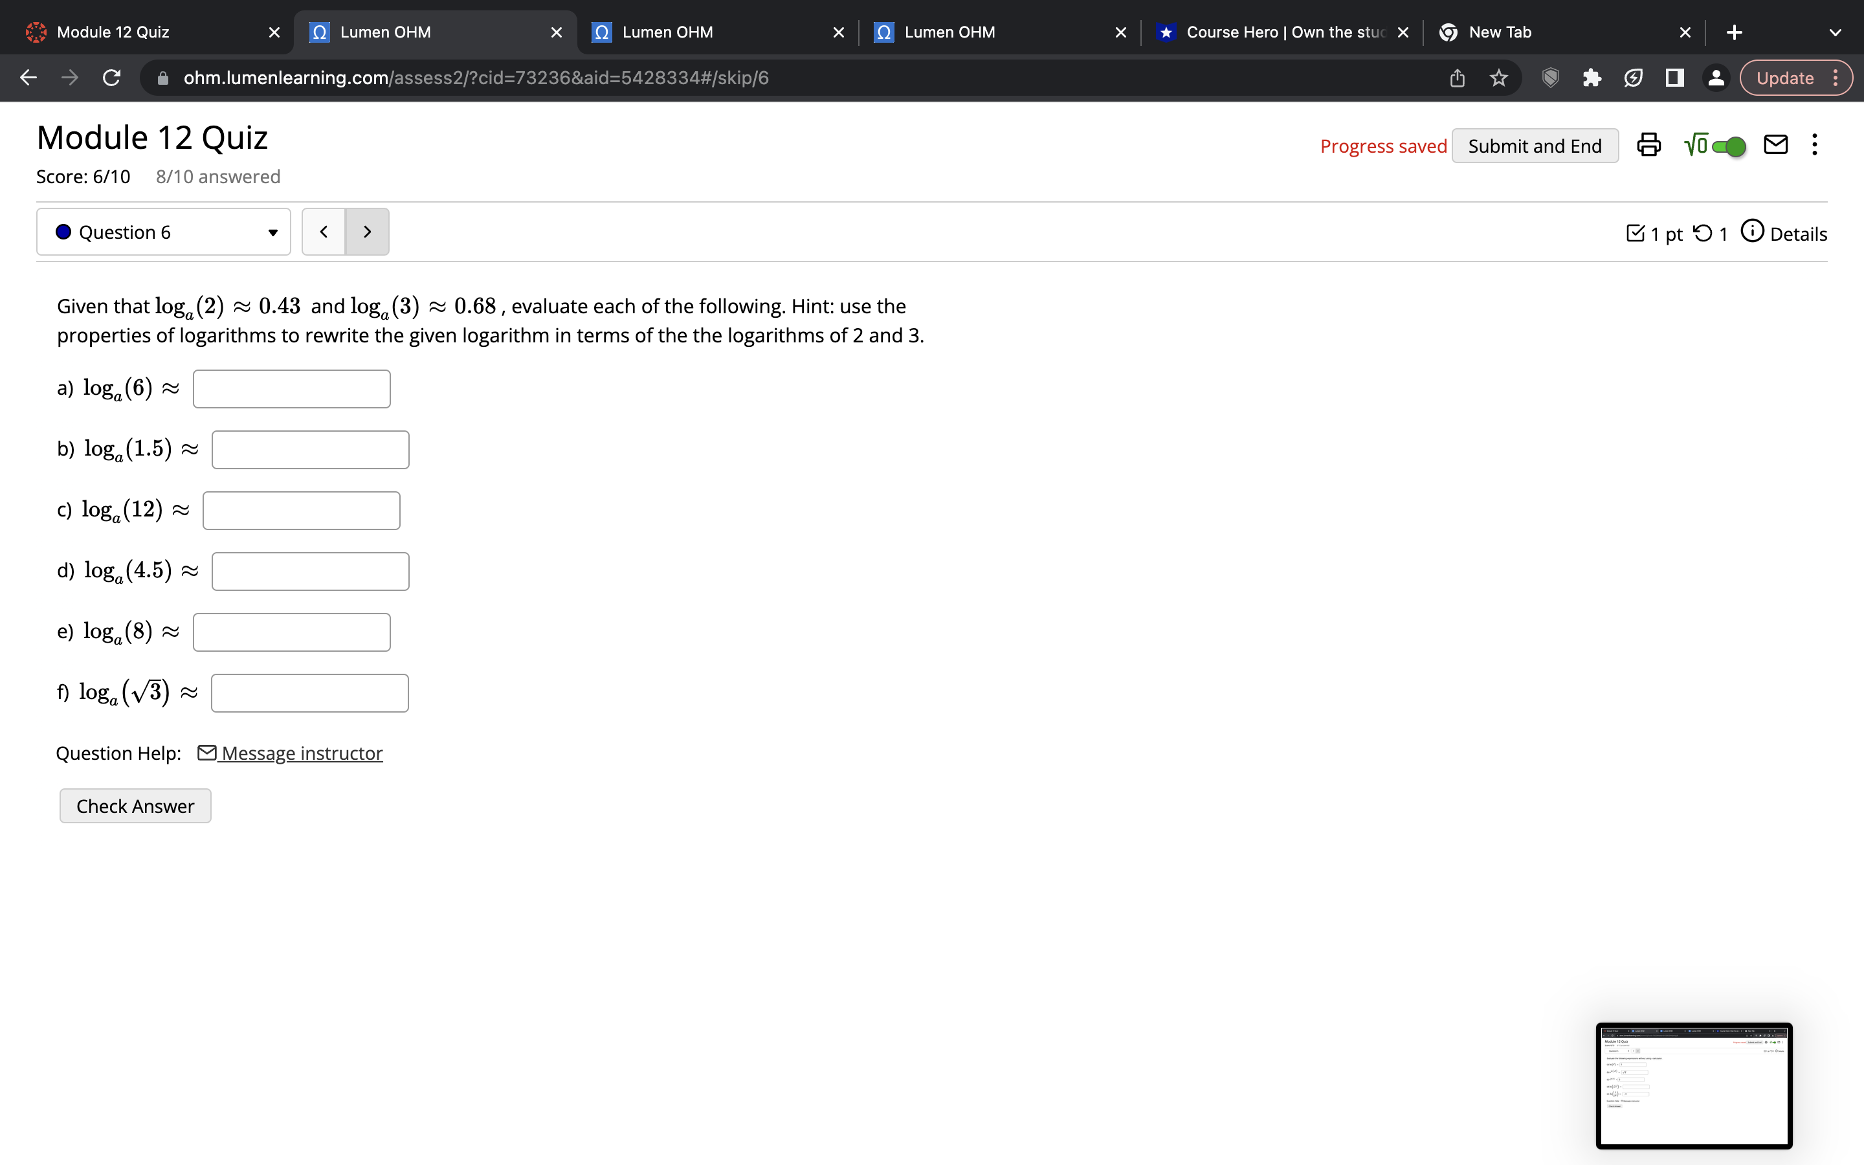Toggle the MathQuill equation editor switch
The image size is (1864, 1165).
point(1727,146)
